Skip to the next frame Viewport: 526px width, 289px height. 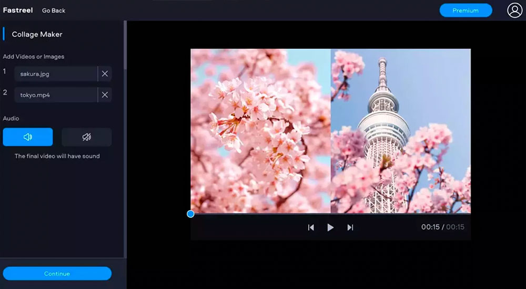350,228
